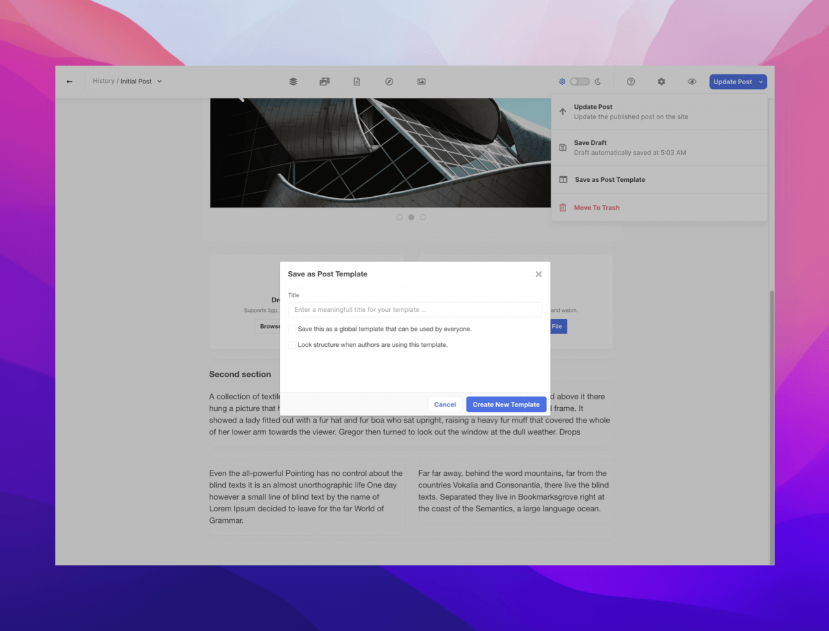Open the compass explore icon

(389, 82)
